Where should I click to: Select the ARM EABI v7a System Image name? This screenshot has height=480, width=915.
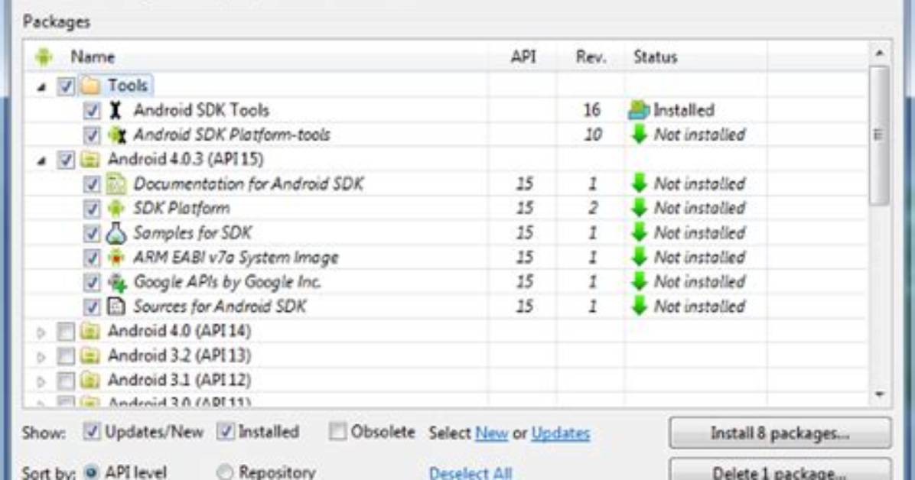coord(236,258)
